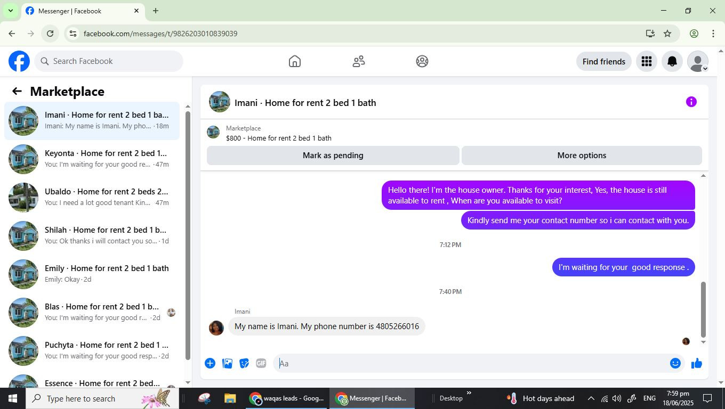Open the Hot days ahead weather widget
The height and width of the screenshot is (409, 725).
tap(541, 398)
